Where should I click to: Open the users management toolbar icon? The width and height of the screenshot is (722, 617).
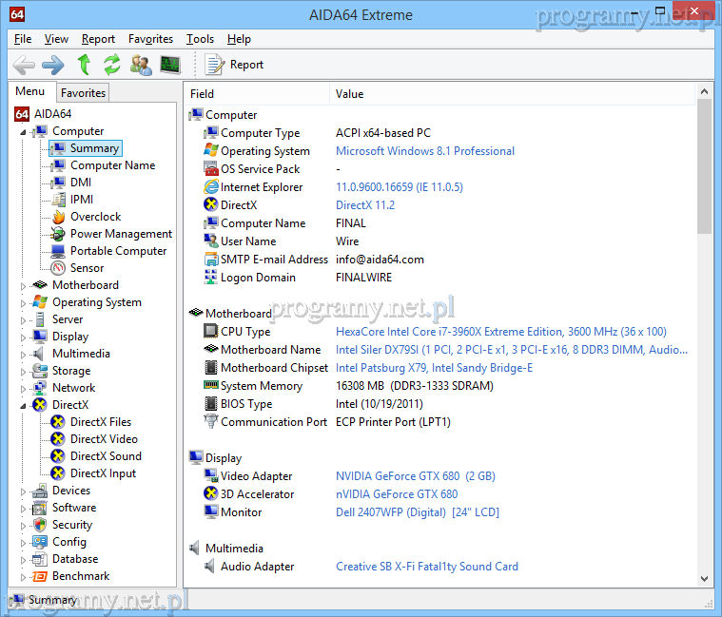pos(141,65)
